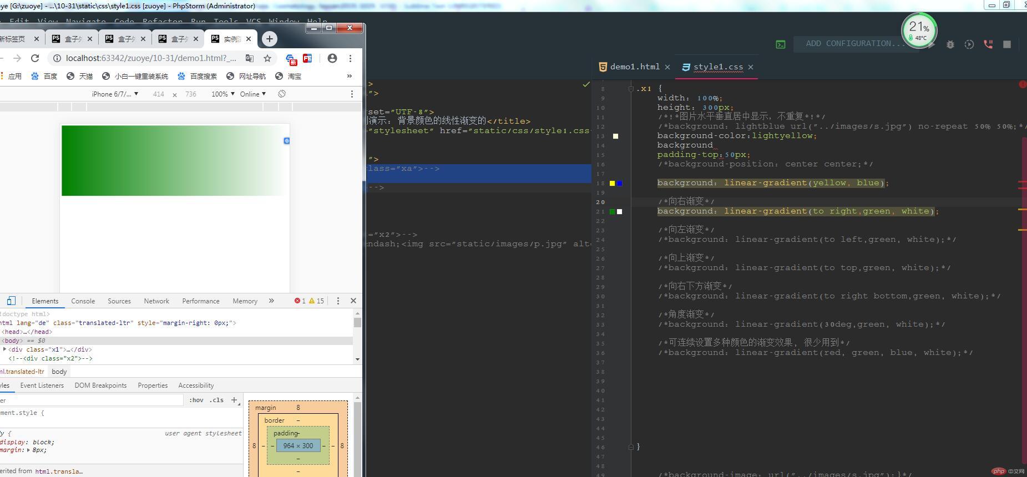Click the yellow warning count 15 in DevTools
This screenshot has width=1027, height=477.
317,301
